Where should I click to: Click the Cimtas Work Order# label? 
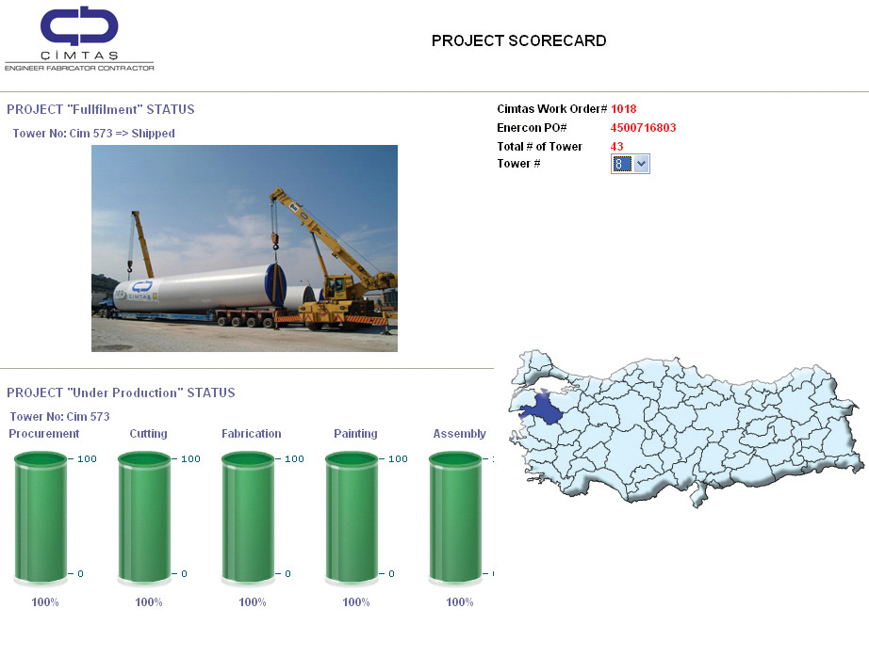pos(552,109)
